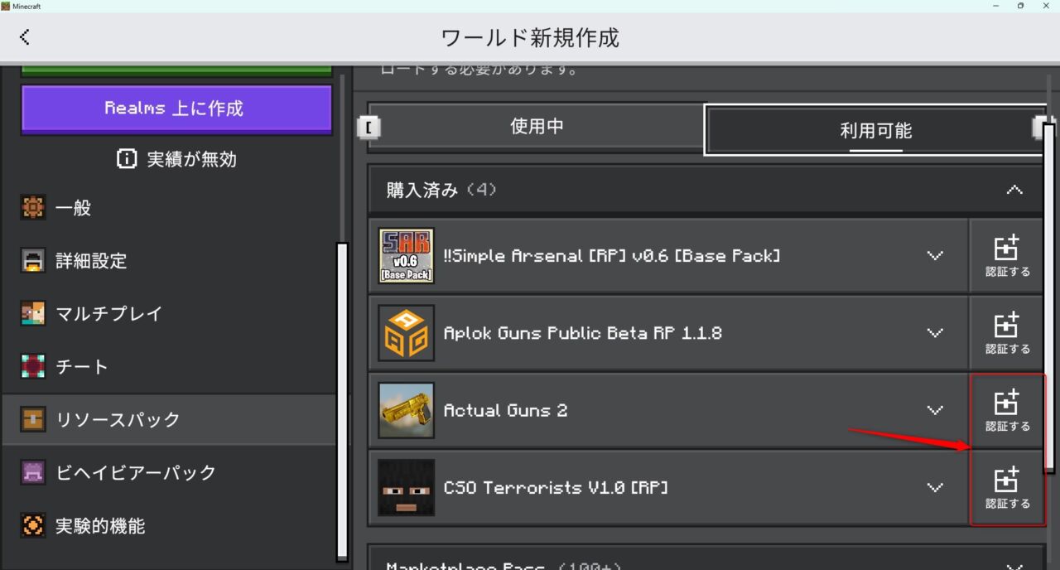Screen dimensions: 1060x570
Task: Select the 利用可能 tab
Action: 875,130
